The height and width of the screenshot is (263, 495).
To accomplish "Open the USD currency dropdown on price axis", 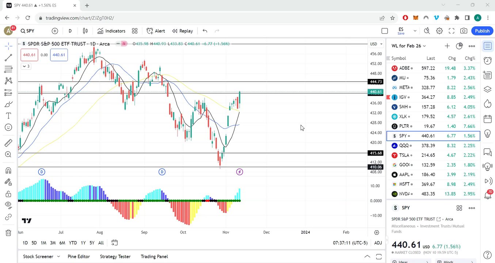I will pyautogui.click(x=376, y=44).
